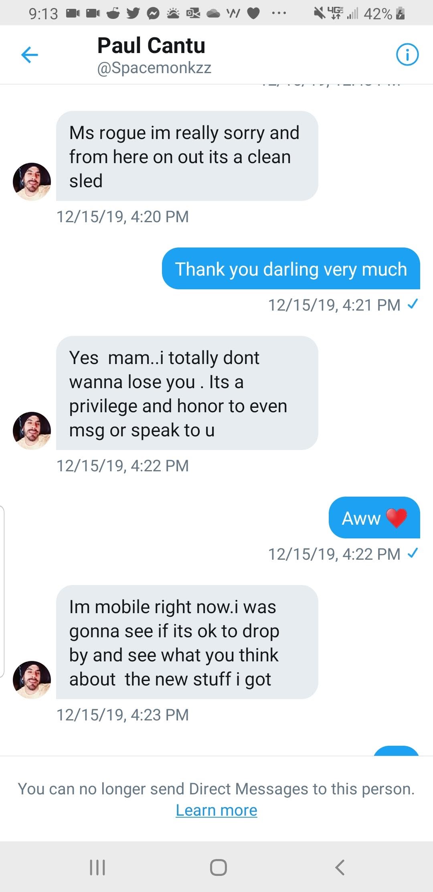This screenshot has height=892, width=433.
Task: Tap the 4:23 PM message timestamp
Action: coord(123,715)
